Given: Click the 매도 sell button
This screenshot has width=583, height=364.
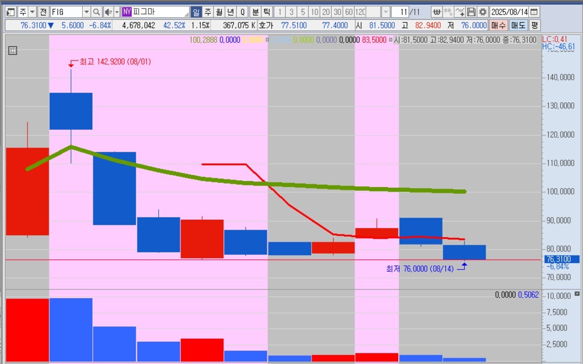Looking at the screenshot, I should (x=519, y=25).
